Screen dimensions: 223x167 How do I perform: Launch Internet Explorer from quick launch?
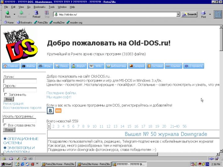[x=23, y=164]
